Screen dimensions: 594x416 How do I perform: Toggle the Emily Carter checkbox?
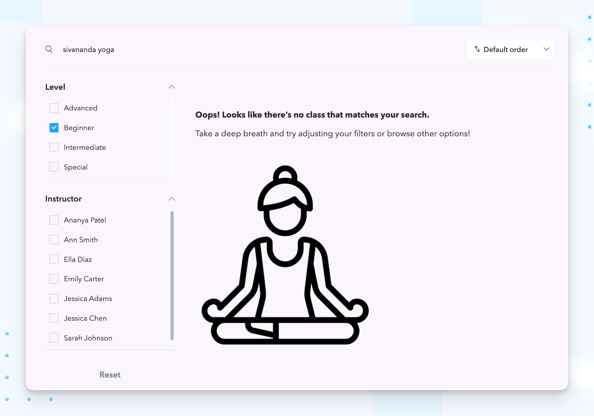(x=54, y=279)
